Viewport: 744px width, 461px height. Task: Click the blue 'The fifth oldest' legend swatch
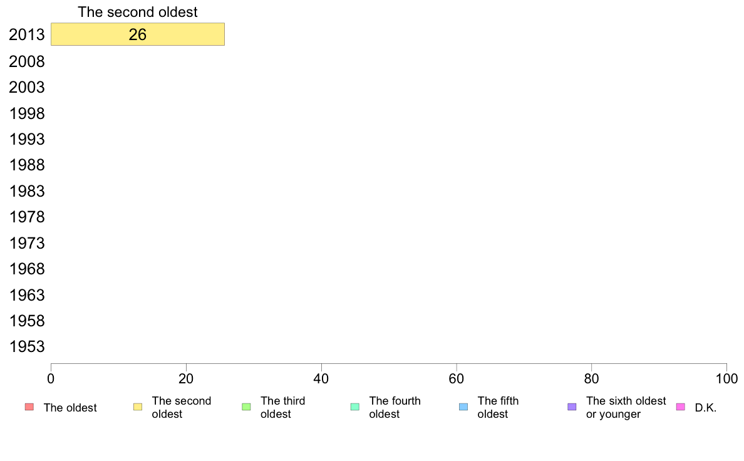coord(463,407)
